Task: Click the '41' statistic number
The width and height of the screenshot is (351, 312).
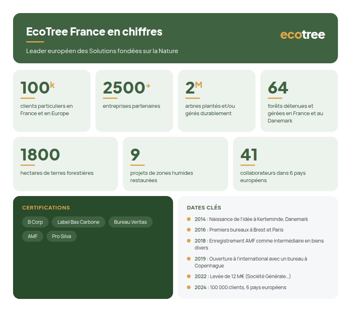Action: point(249,154)
